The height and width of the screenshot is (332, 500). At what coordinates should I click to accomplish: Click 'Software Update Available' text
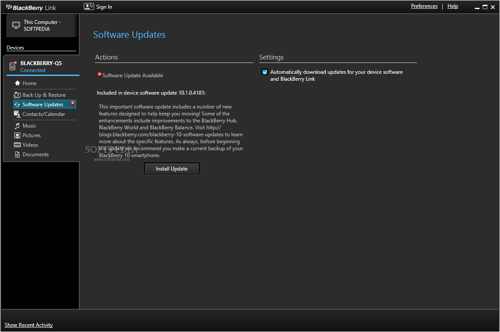(133, 76)
